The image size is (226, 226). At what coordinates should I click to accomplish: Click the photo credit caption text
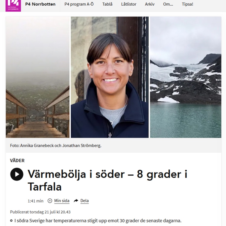point(56,146)
